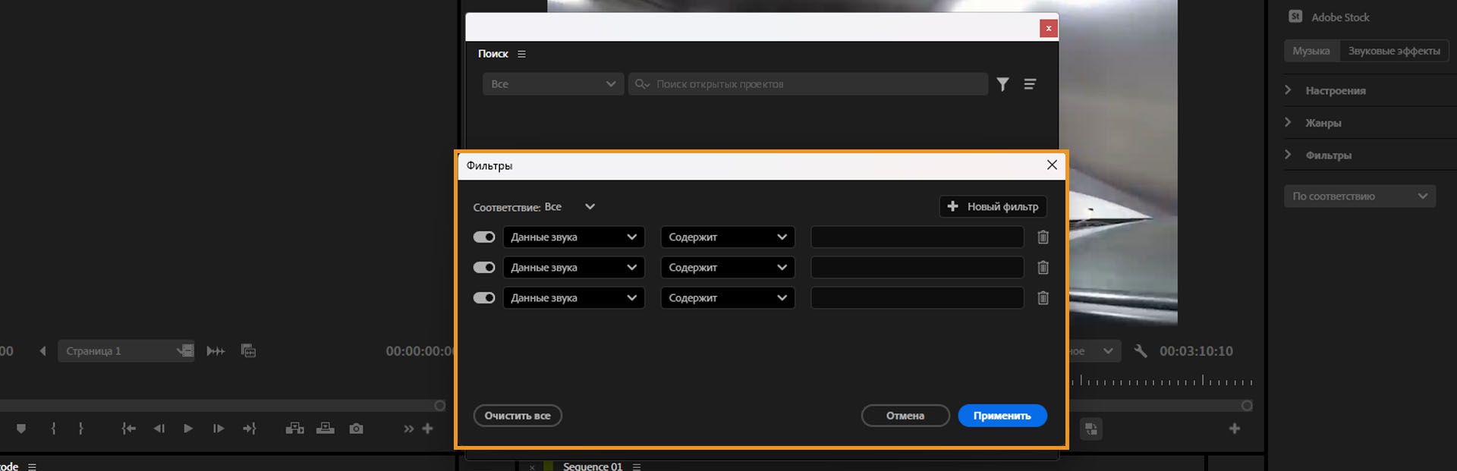
Task: Switch to the 'Звуковые эффекты' tab
Action: [x=1394, y=51]
